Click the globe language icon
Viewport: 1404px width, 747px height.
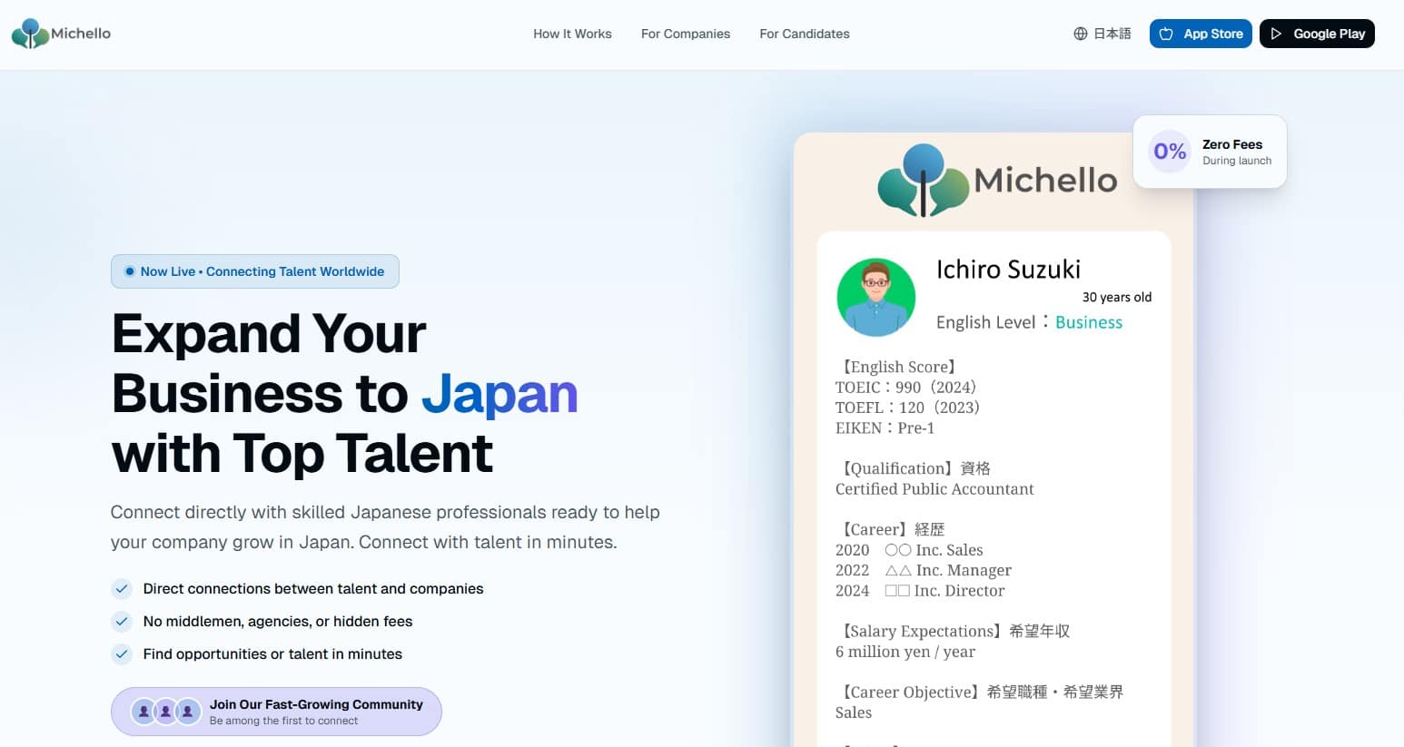(x=1080, y=34)
